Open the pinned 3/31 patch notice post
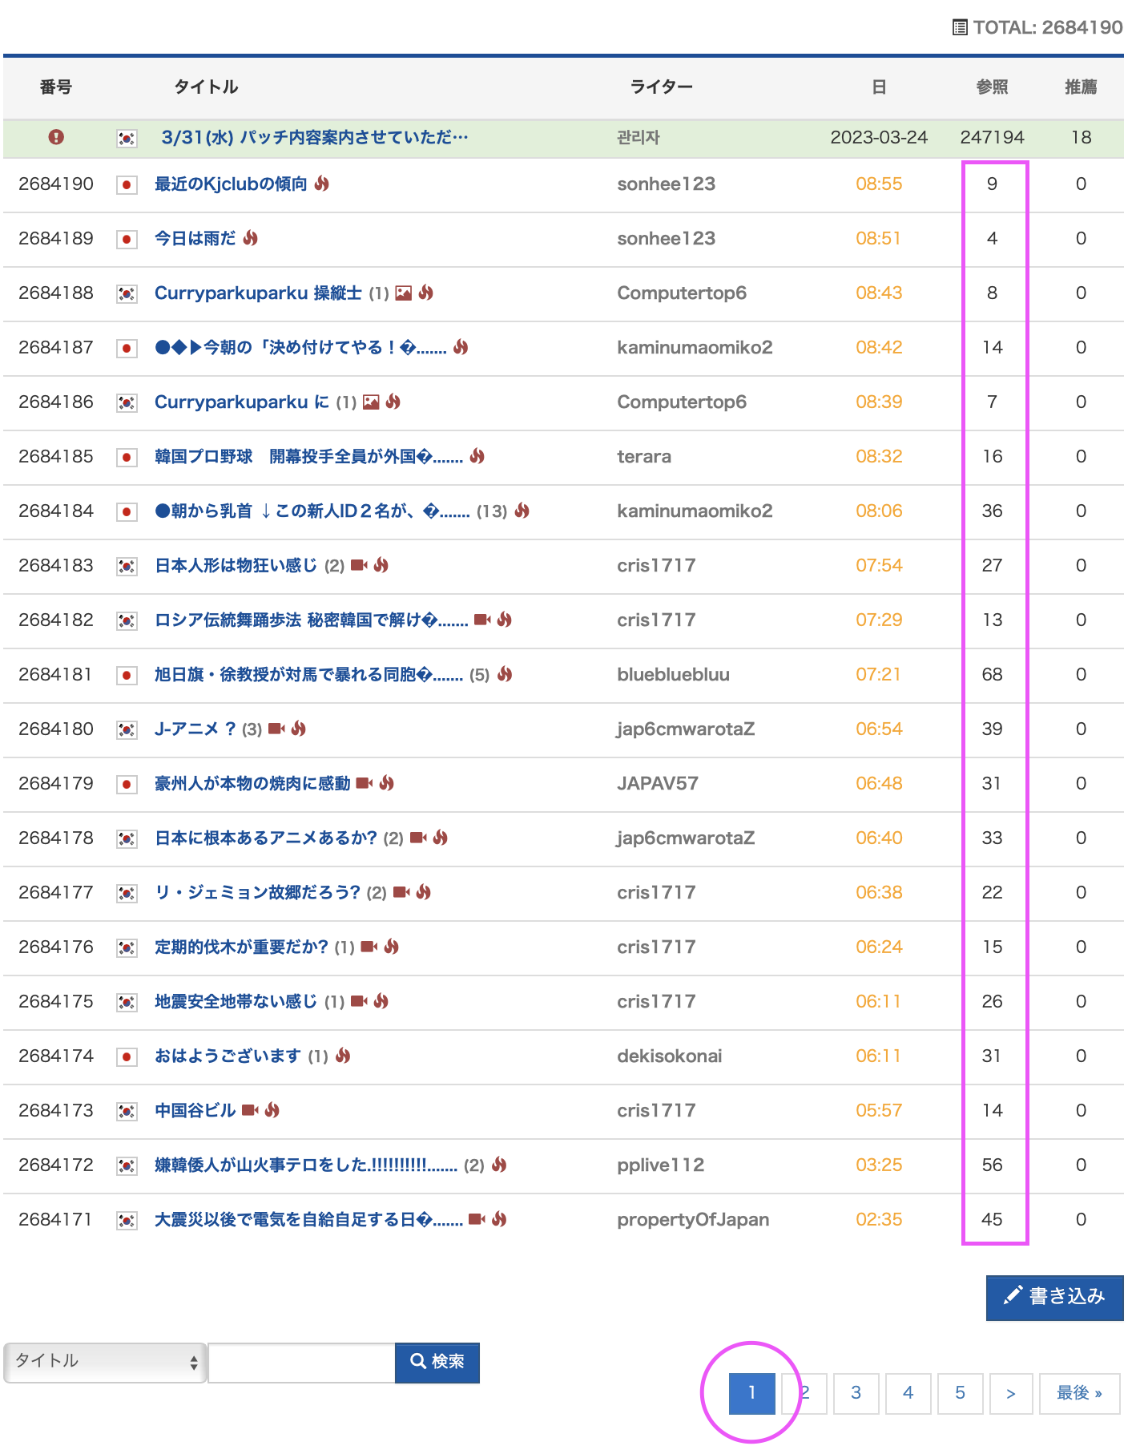 pos(314,137)
